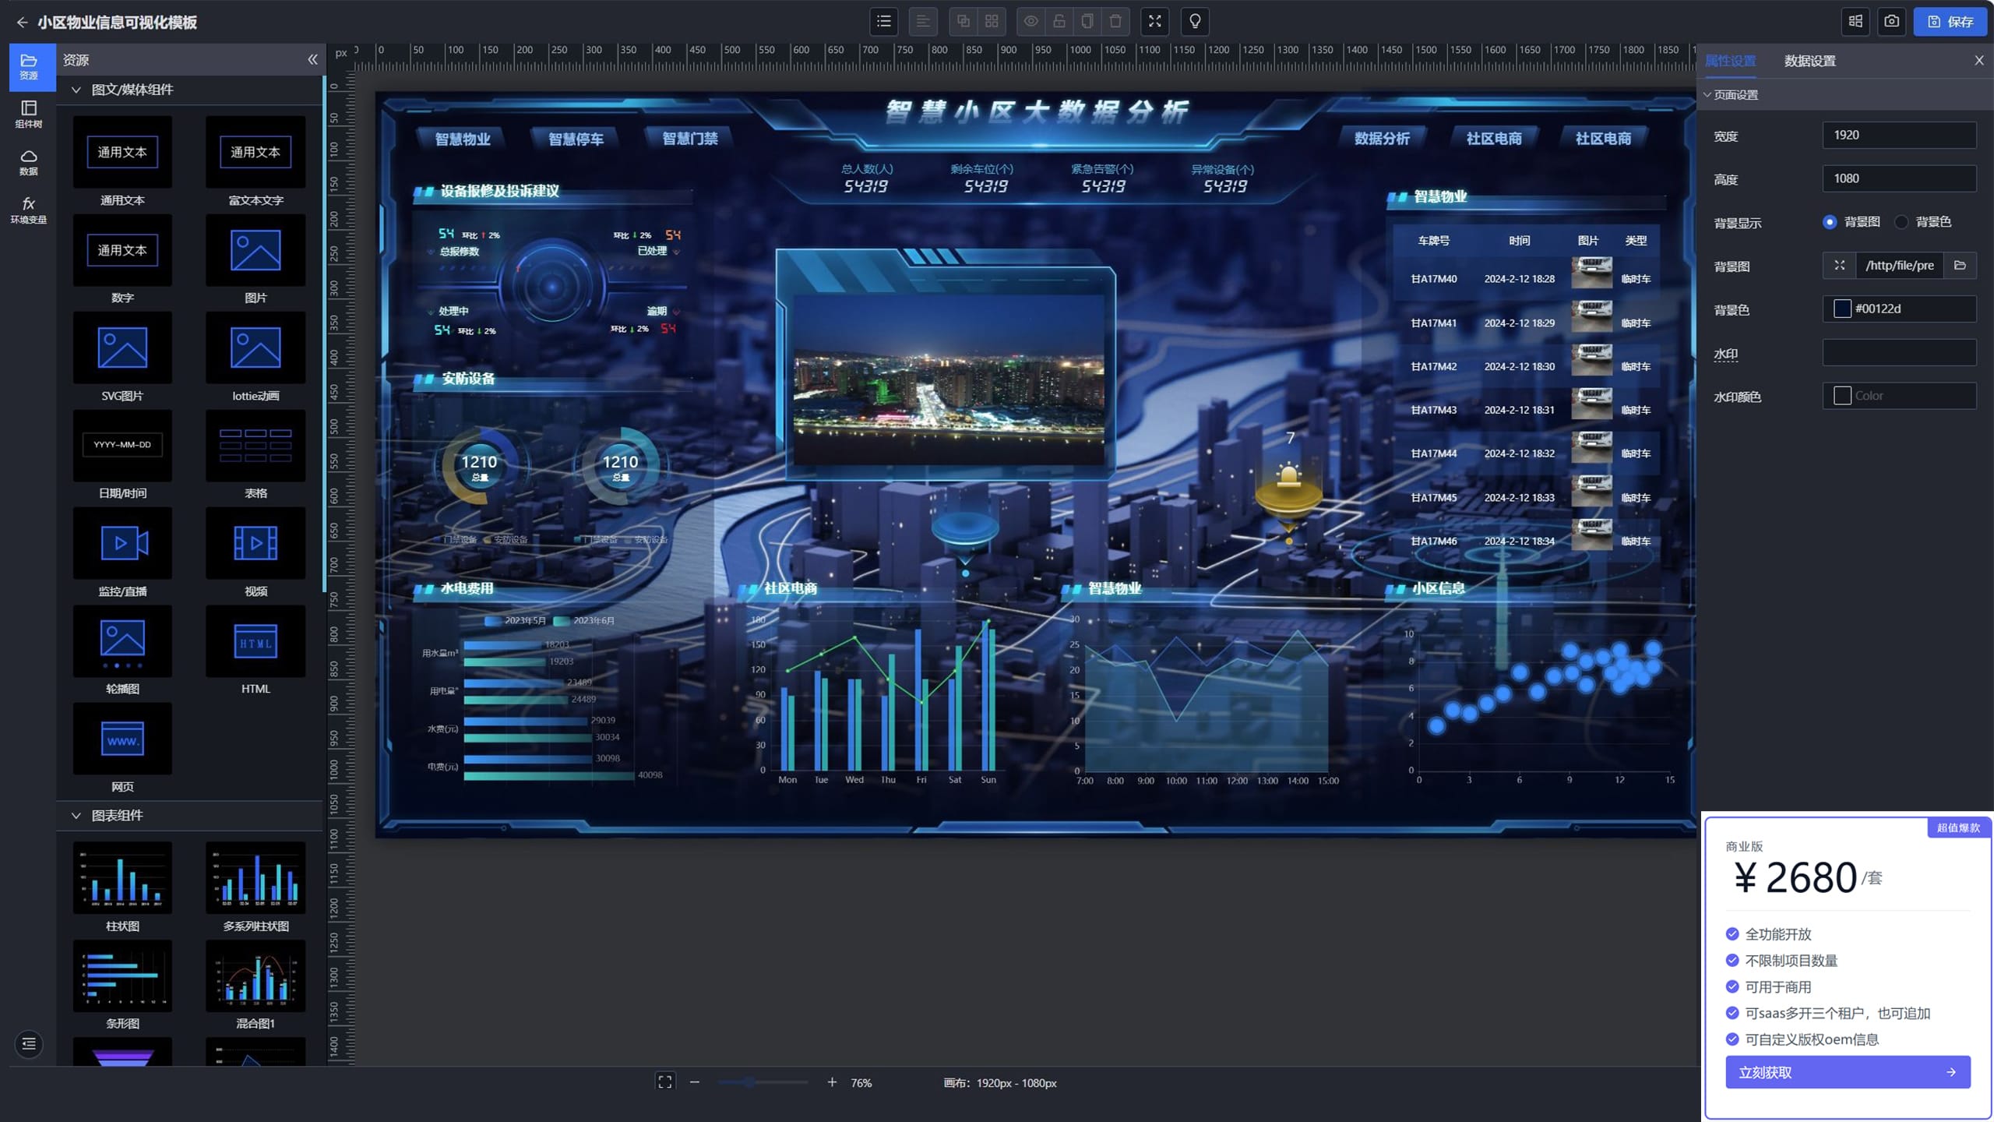Click the fullscreen expand icon in toolbar
The image size is (1994, 1122).
click(x=1154, y=22)
